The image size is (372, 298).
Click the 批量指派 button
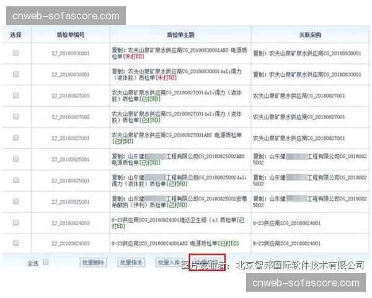pyautogui.click(x=131, y=263)
